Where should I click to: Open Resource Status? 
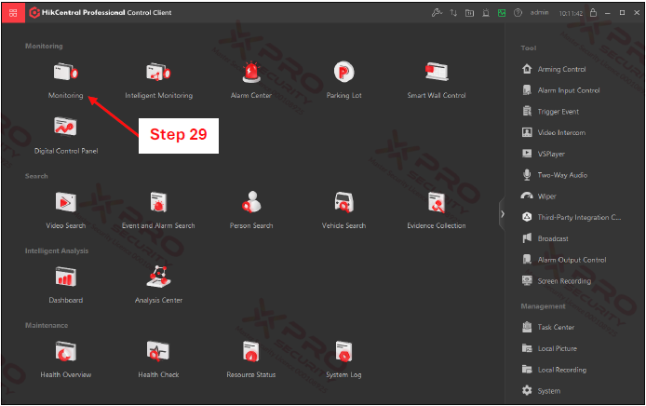click(251, 359)
